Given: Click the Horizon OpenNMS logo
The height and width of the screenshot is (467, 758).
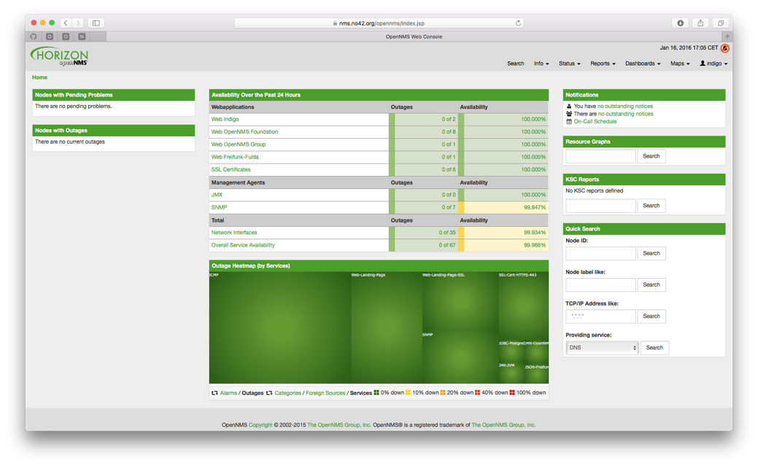Looking at the screenshot, I should [60, 56].
